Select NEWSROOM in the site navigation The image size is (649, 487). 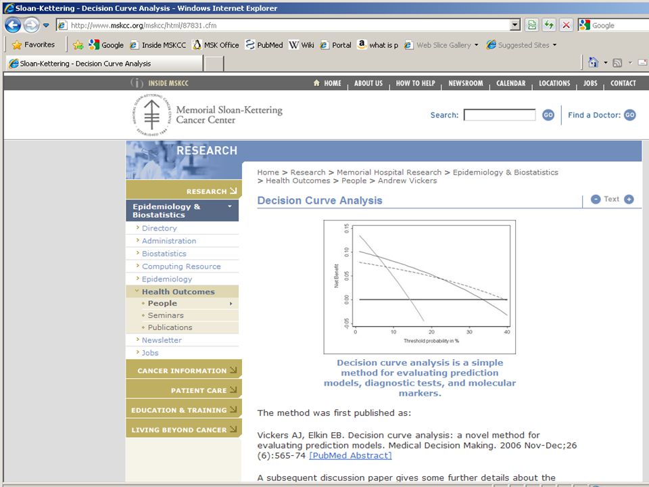(466, 83)
